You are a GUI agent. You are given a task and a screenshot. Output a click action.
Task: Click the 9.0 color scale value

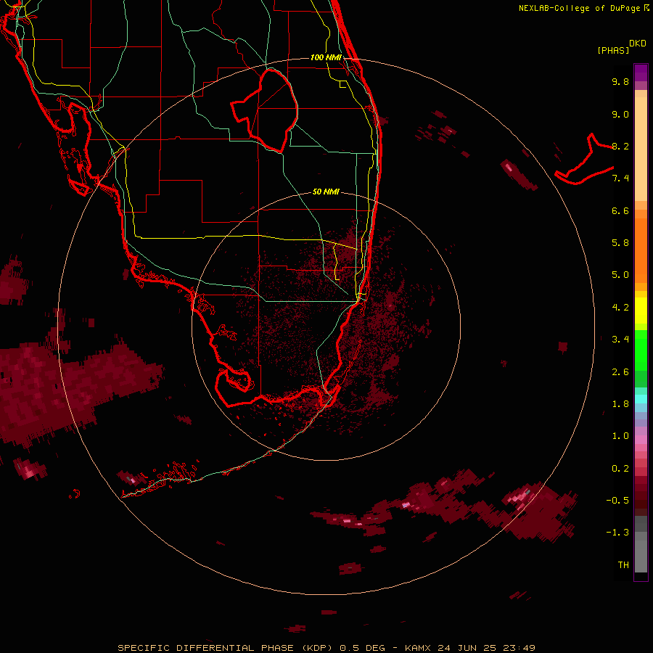[x=620, y=114]
